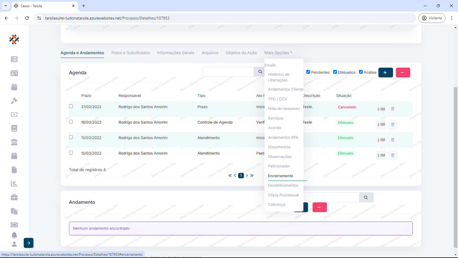The width and height of the screenshot is (458, 258).
Task: Switch to the Informações Gerais tab
Action: click(x=175, y=53)
